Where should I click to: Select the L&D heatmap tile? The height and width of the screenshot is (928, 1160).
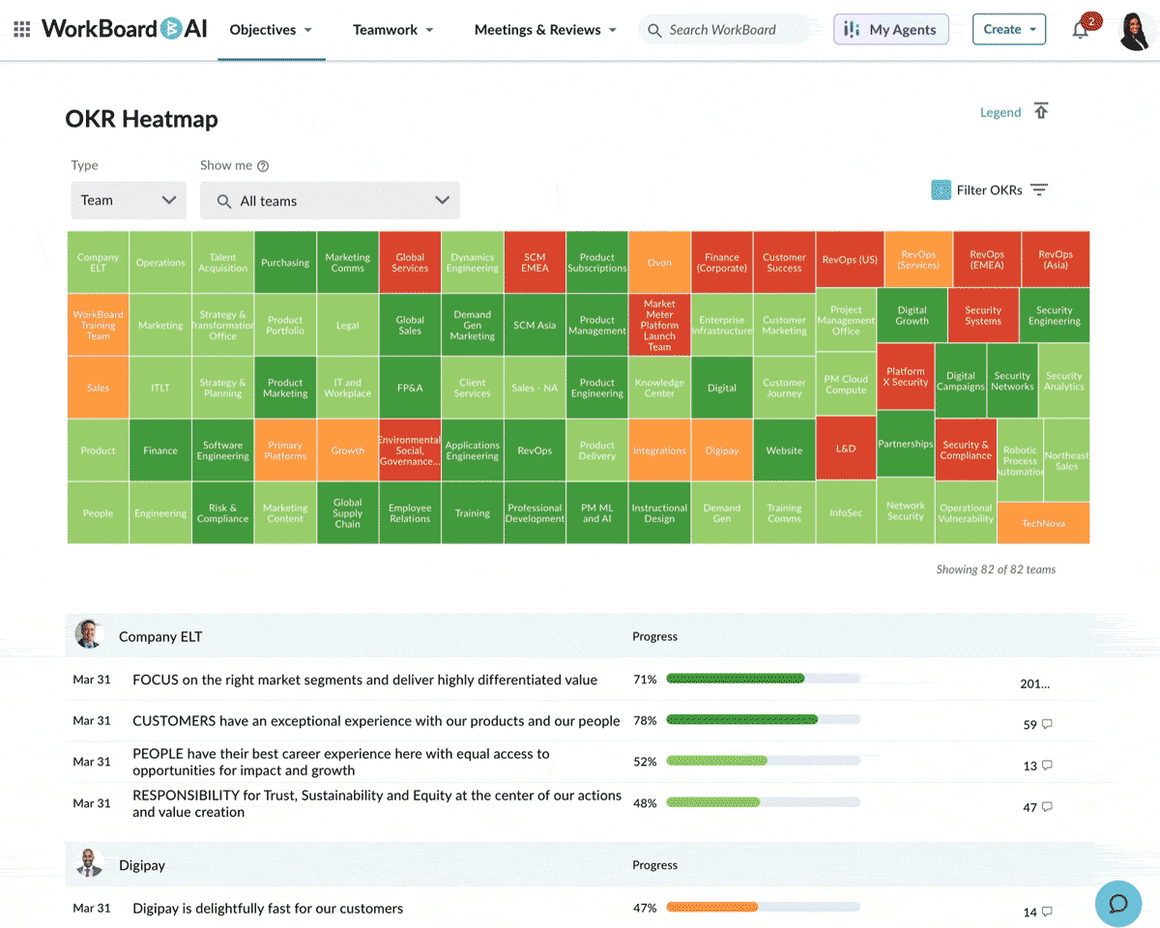(846, 448)
